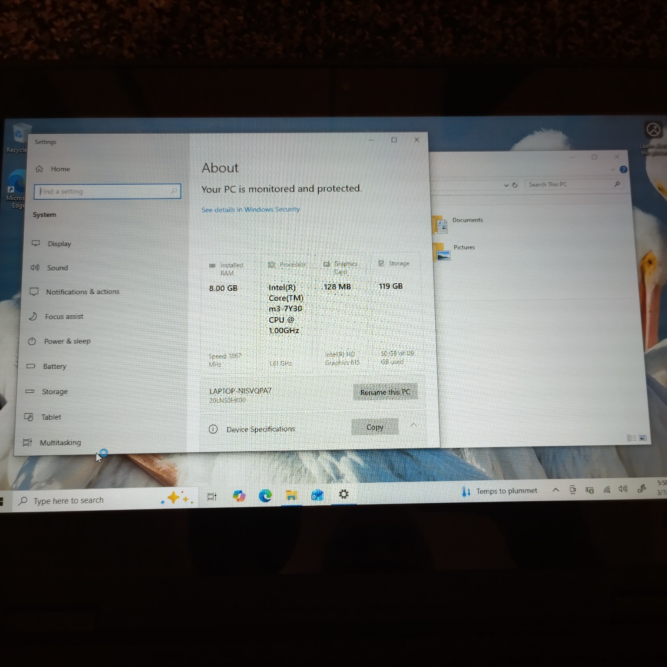Click See details in Windows Security link
Screen dimensions: 667x667
point(251,209)
